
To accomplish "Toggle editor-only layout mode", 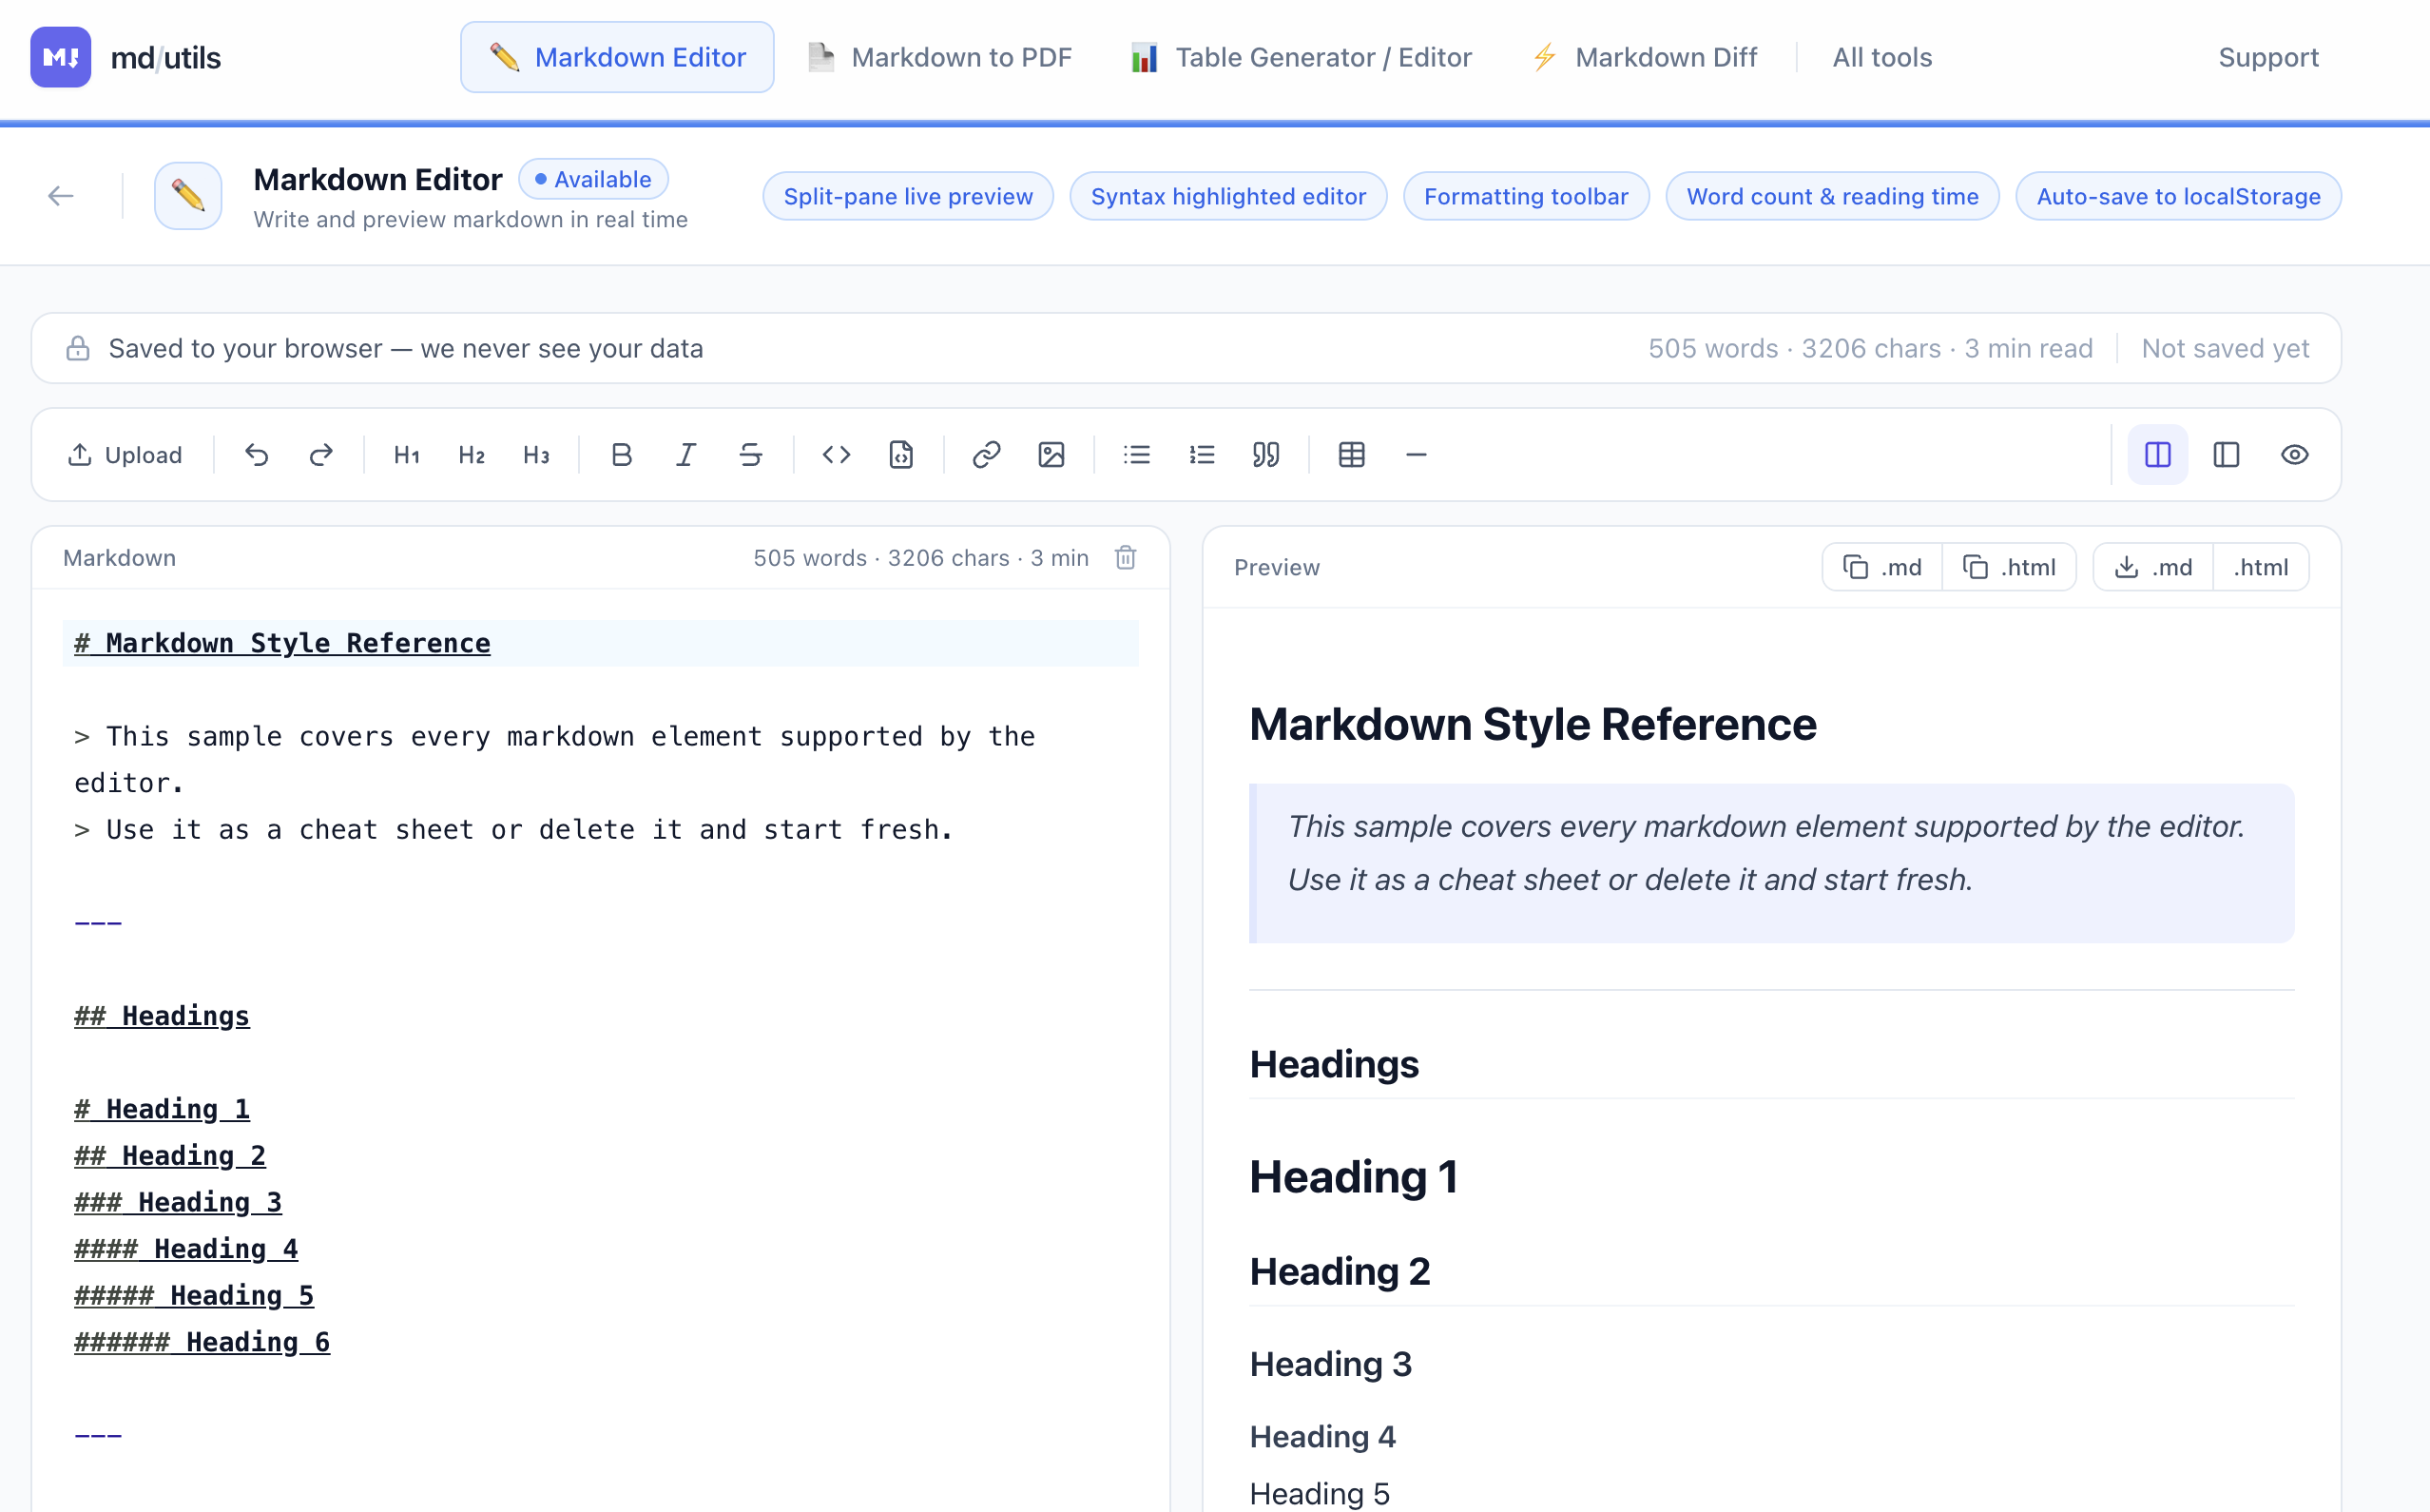I will [x=2227, y=455].
